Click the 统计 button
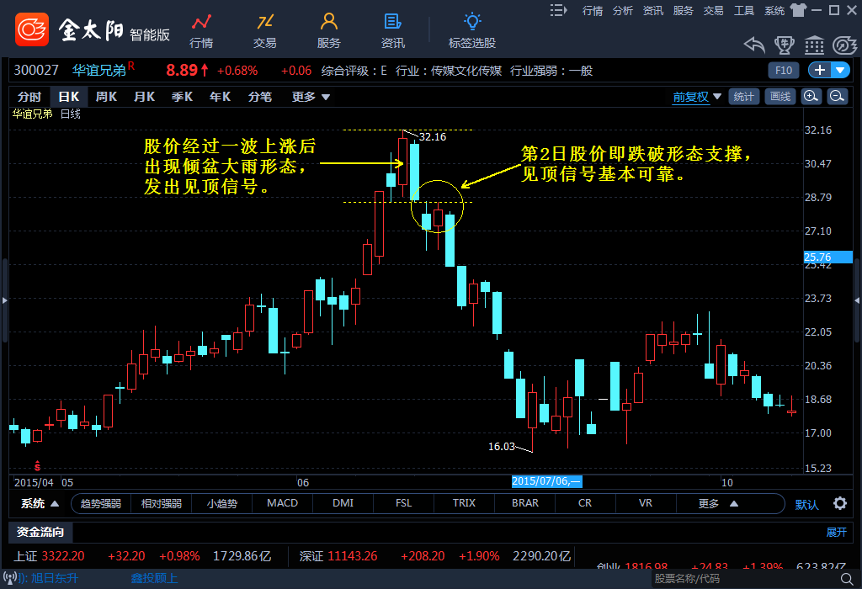 click(744, 97)
